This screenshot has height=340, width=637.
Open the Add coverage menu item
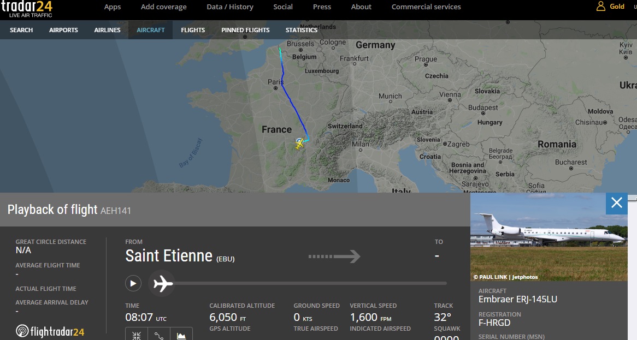163,7
